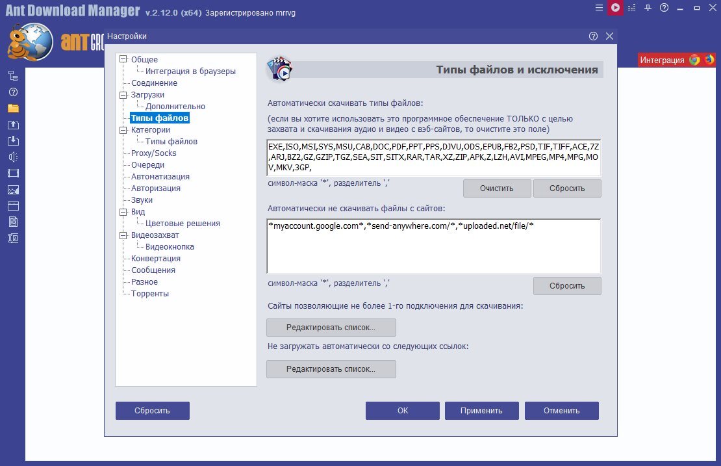Click the Chrome icon next to Интеграция
Image resolution: width=721 pixels, height=466 pixels.
pyautogui.click(x=694, y=60)
